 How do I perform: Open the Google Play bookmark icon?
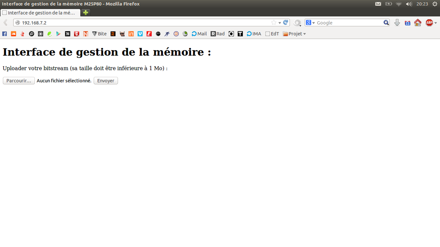click(x=58, y=34)
